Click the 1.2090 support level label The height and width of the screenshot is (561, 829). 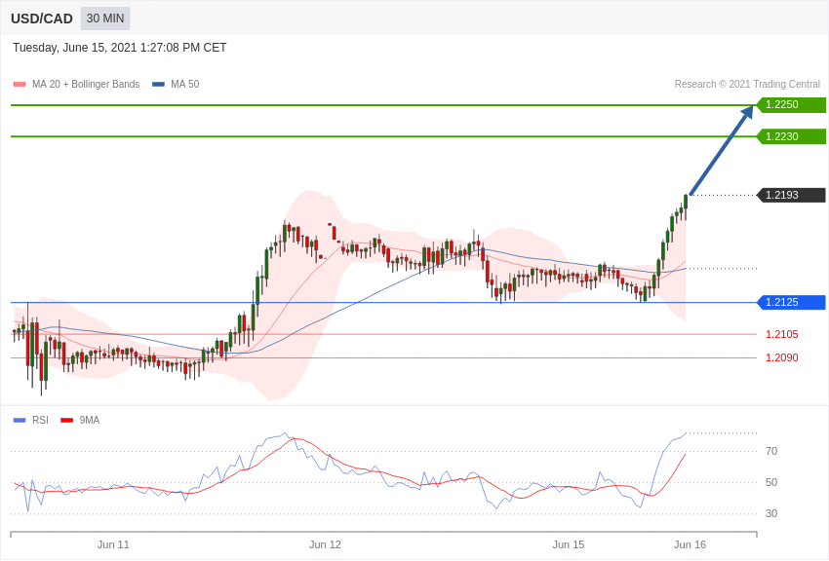tap(782, 357)
